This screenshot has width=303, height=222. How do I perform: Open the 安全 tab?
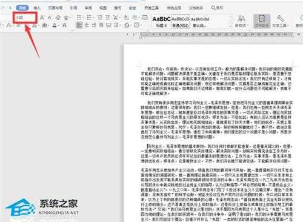132,8
